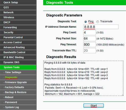The image size is (126, 110).
Task: Click the 'Diagnostic Results' heading
Action: 61,57
